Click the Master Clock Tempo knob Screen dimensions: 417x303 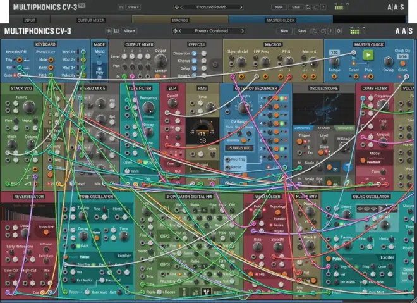334,62
